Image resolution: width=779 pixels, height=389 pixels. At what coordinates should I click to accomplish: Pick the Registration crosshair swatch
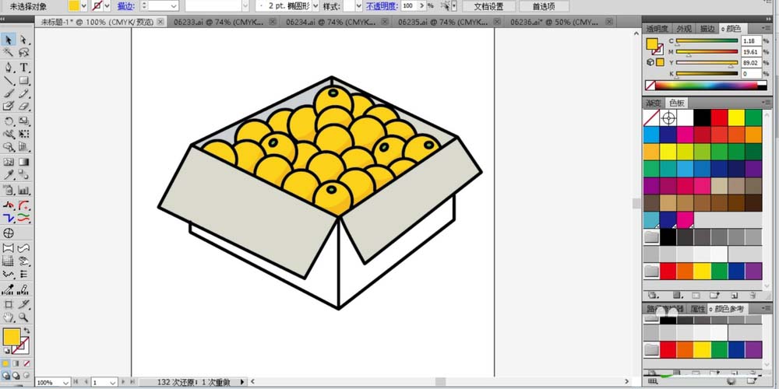click(x=668, y=117)
